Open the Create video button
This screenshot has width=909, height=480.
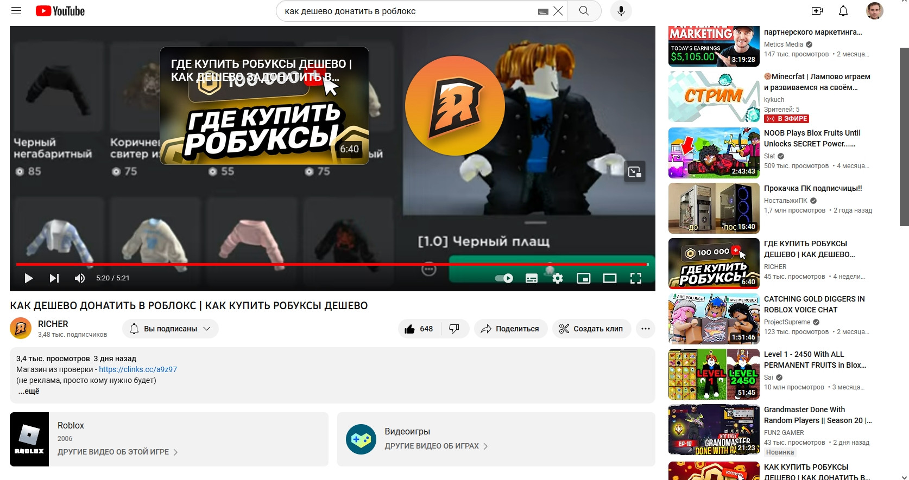tap(817, 11)
